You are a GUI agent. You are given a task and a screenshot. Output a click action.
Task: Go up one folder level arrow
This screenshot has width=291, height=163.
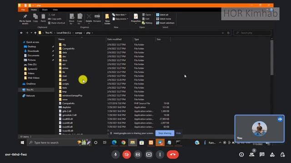click(x=35, y=33)
